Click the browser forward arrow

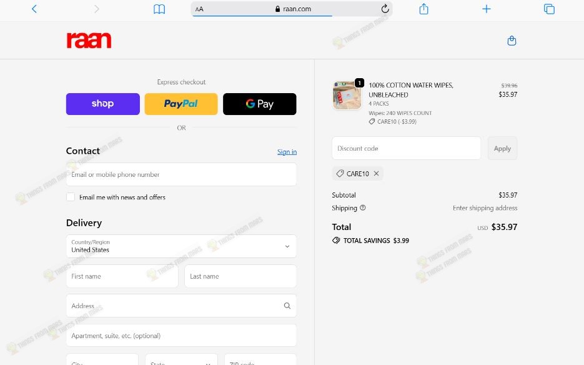pos(96,9)
